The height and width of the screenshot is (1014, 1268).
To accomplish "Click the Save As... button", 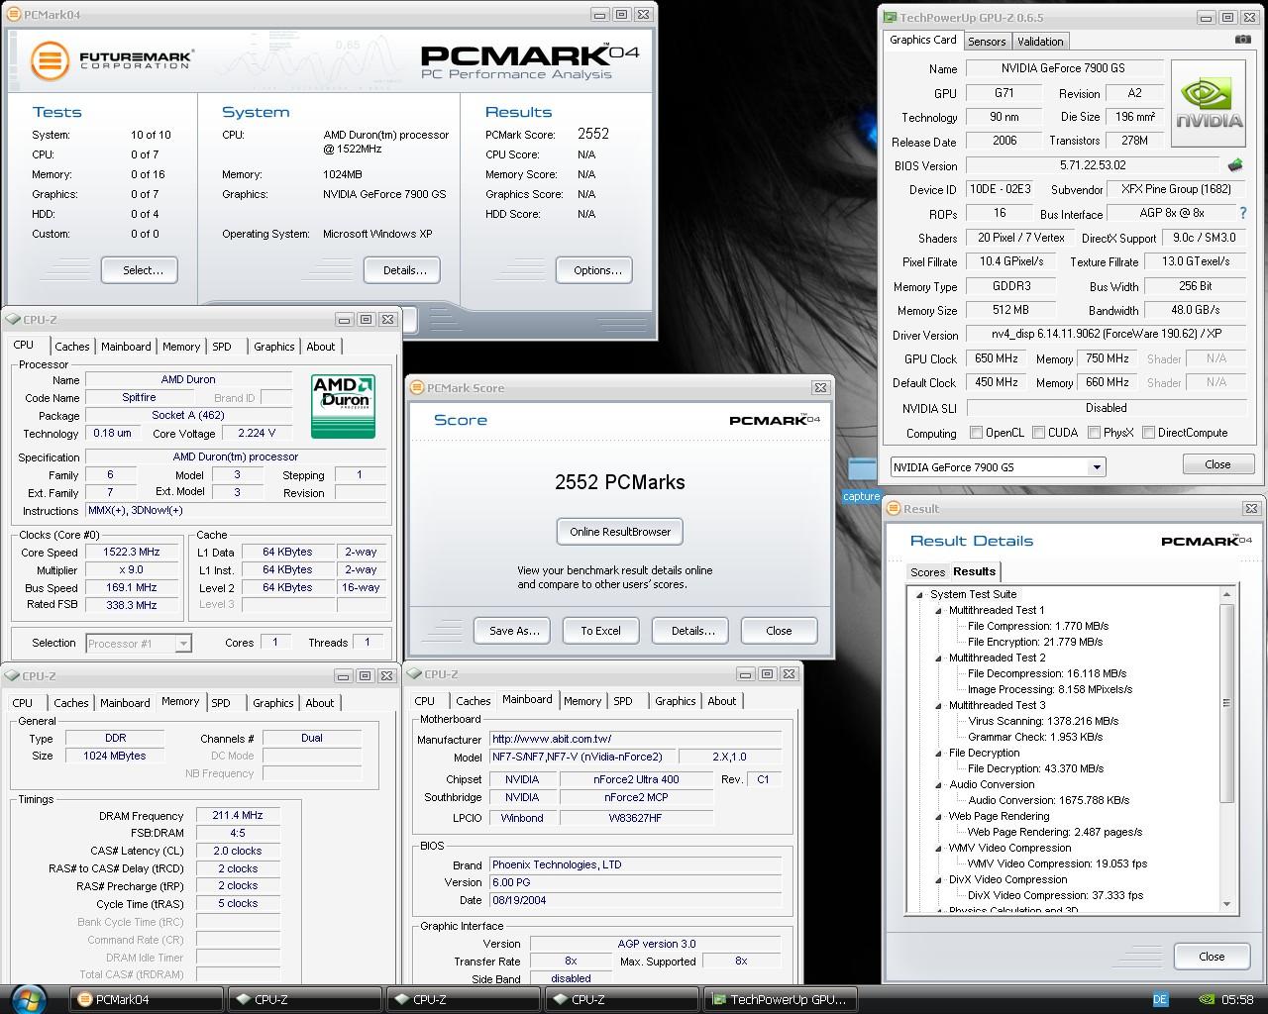I will (x=513, y=631).
